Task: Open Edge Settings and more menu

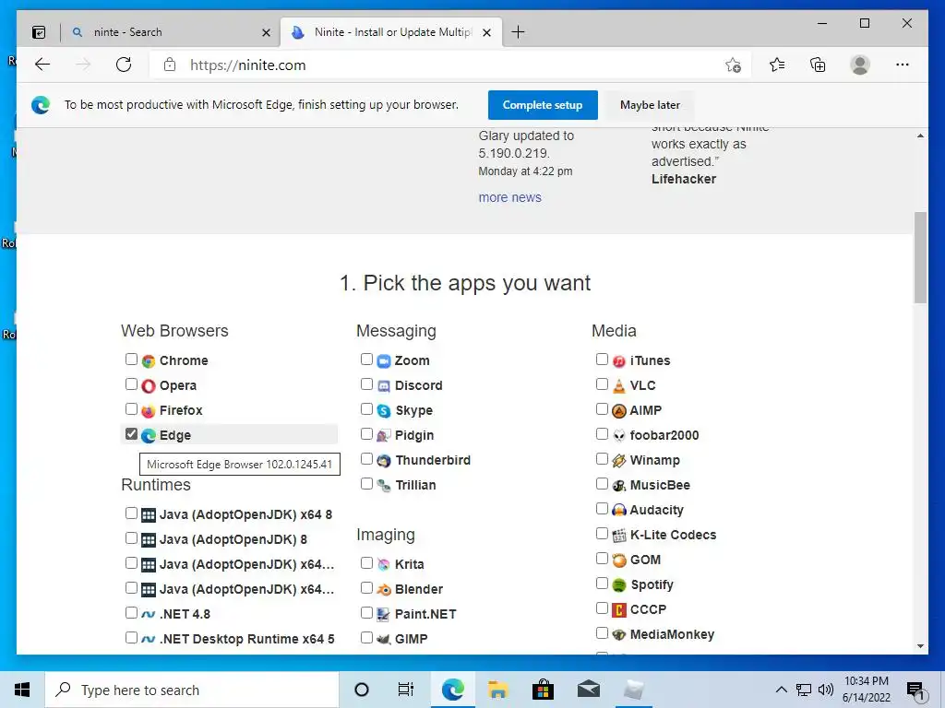Action: coord(903,65)
